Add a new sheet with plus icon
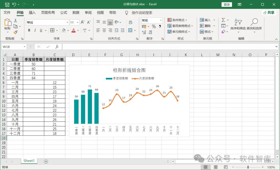280x170 pixels. 46,161
